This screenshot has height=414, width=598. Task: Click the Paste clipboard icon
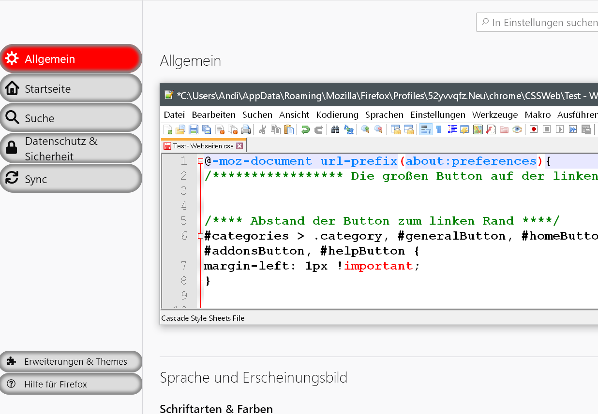point(288,129)
